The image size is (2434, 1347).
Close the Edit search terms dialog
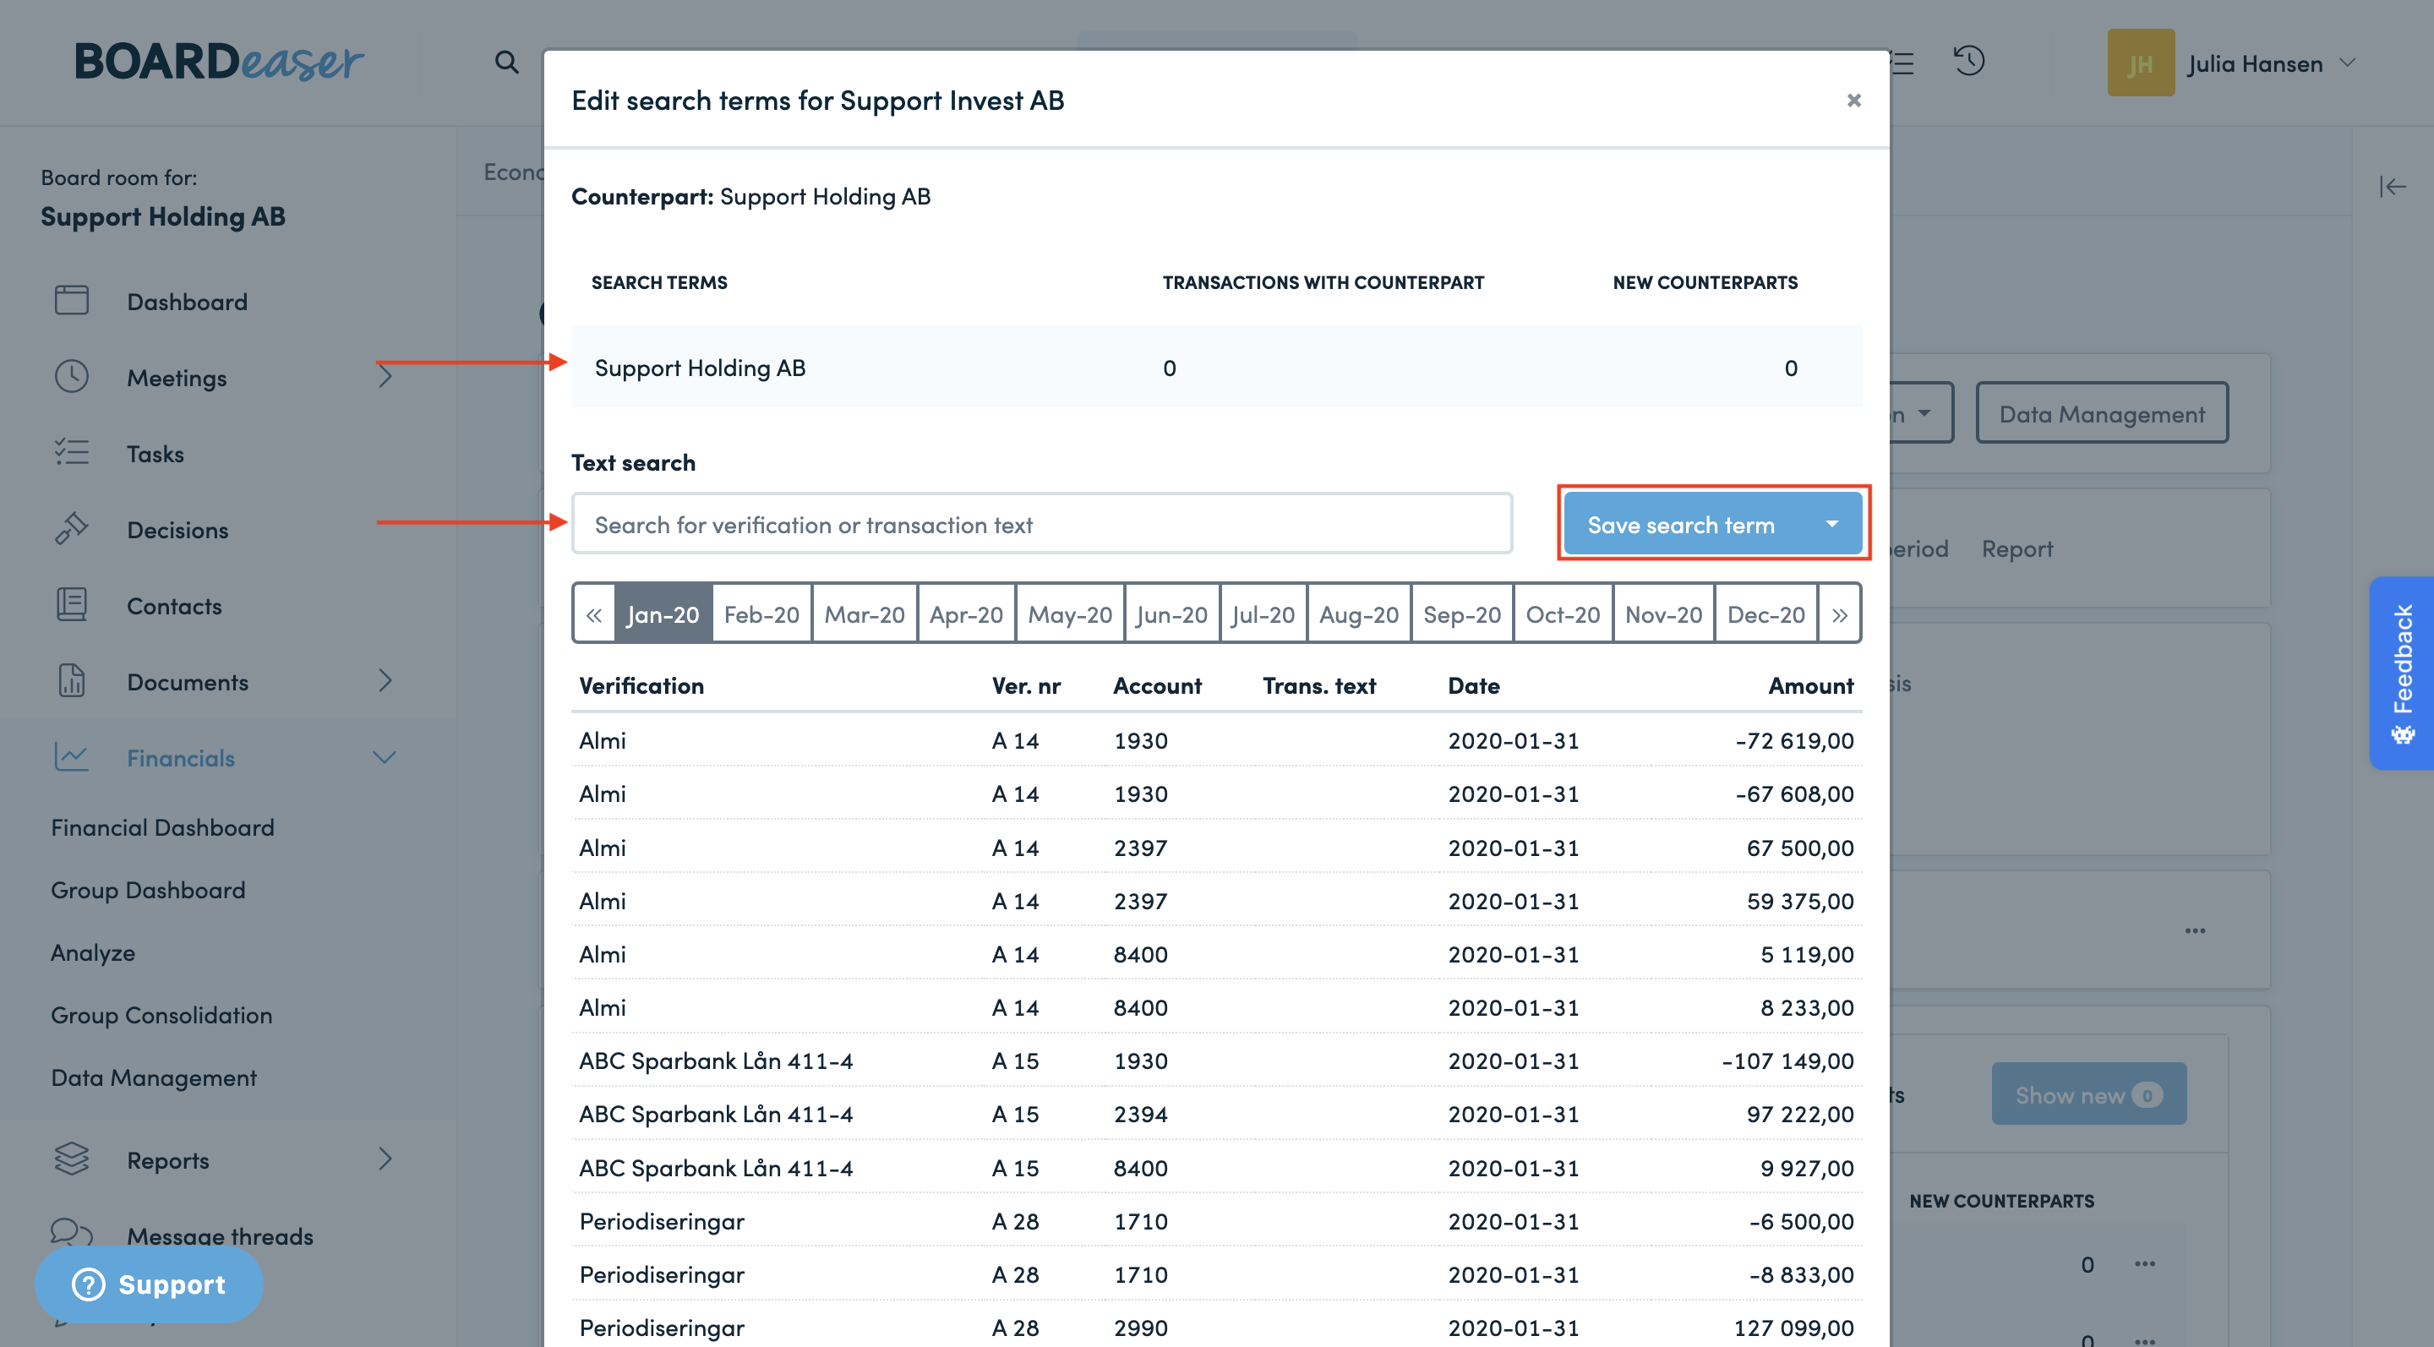(1854, 100)
